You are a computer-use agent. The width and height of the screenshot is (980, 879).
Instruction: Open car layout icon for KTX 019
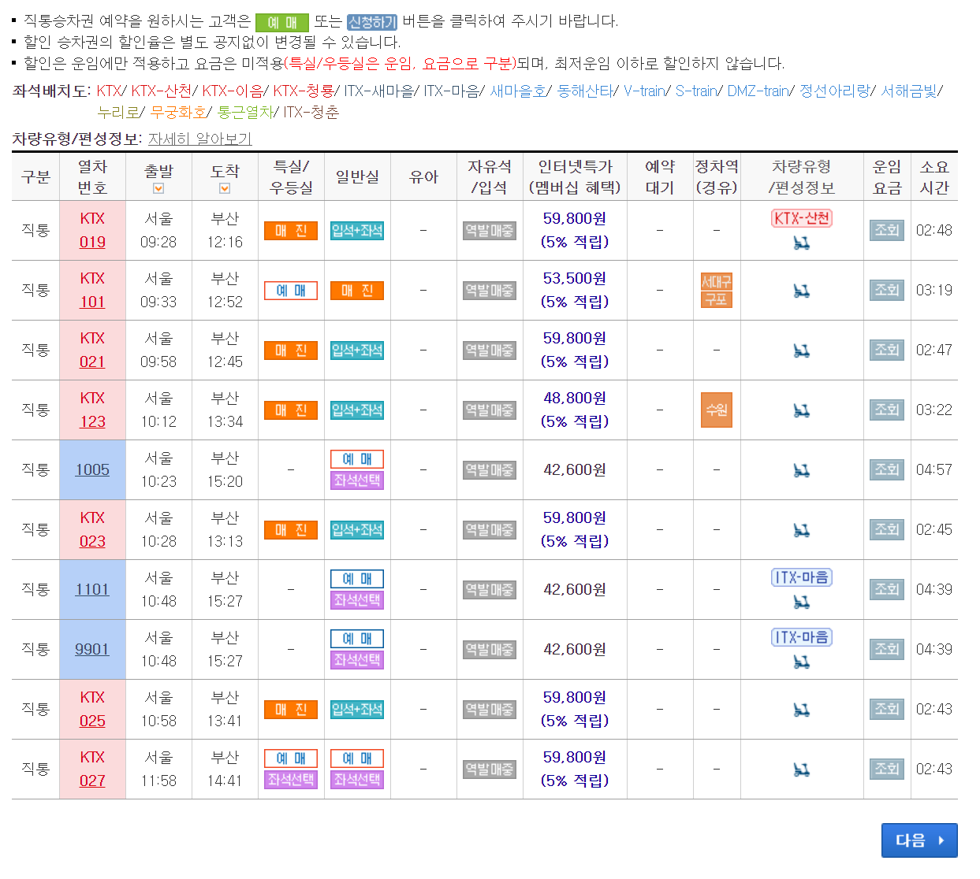[802, 243]
